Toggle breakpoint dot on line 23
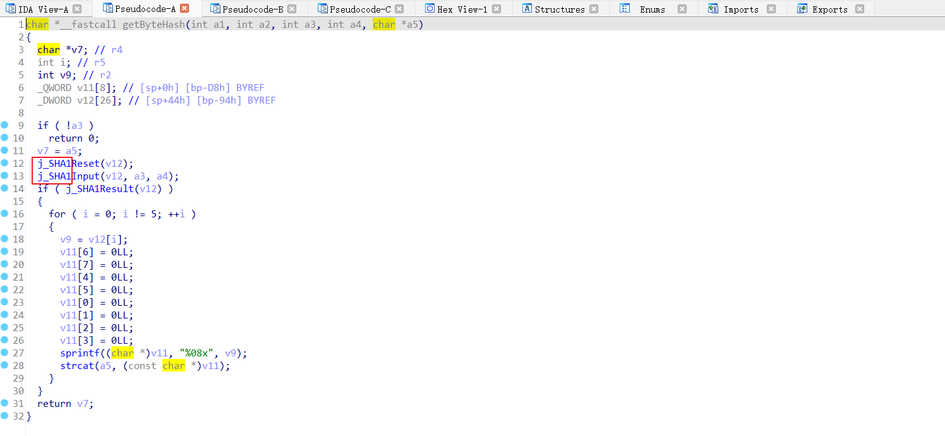 point(4,302)
